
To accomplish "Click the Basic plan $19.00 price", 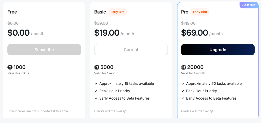I will pyautogui.click(x=107, y=33).
